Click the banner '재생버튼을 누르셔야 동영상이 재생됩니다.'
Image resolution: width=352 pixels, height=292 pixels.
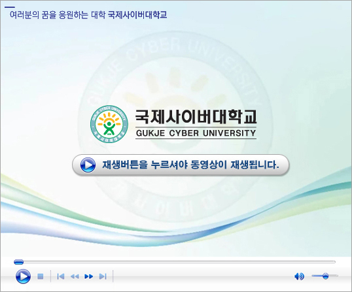click(x=181, y=165)
